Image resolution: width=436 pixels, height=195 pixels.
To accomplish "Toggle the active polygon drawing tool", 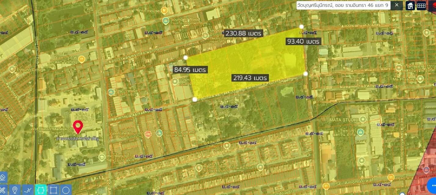I will tap(41, 190).
